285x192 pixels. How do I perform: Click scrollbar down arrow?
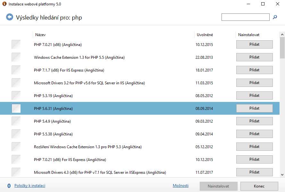pos(282,175)
